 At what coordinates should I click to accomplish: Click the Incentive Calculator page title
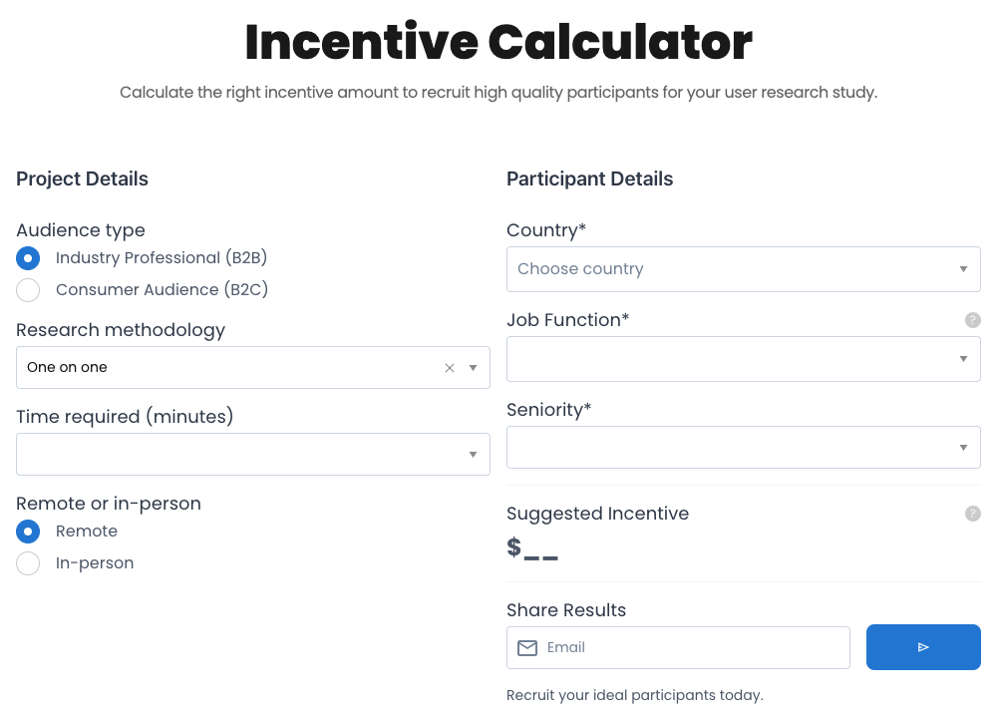[498, 42]
